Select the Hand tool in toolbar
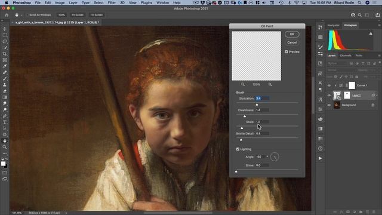This screenshot has width=382, height=215. coord(5,141)
